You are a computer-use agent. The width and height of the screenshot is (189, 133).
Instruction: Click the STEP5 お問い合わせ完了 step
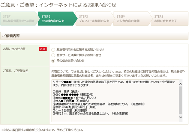(x=169, y=19)
